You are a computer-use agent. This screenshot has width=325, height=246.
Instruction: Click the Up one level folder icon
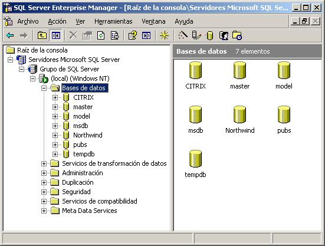point(42,35)
